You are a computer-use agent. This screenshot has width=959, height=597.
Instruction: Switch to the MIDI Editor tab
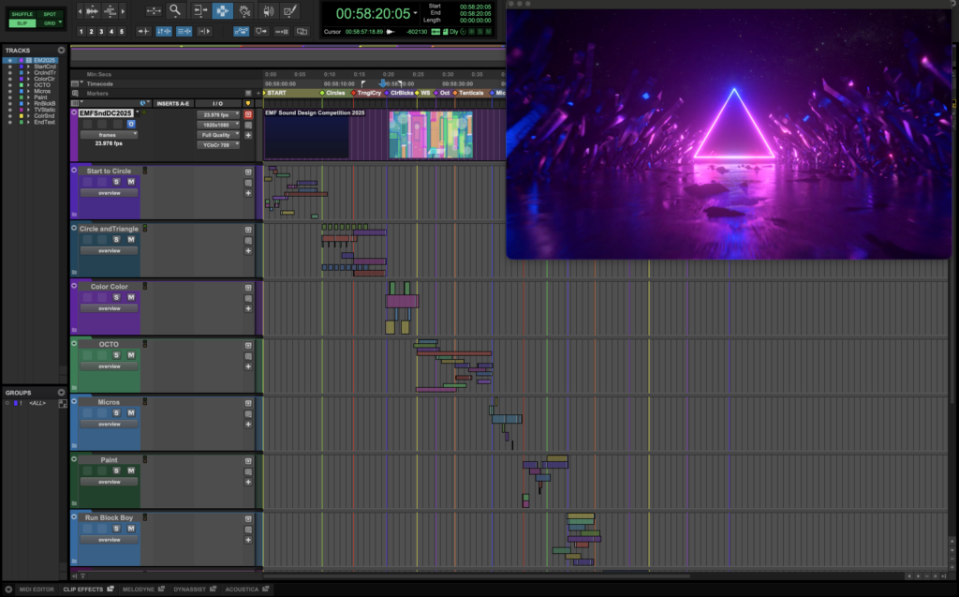tap(37, 589)
